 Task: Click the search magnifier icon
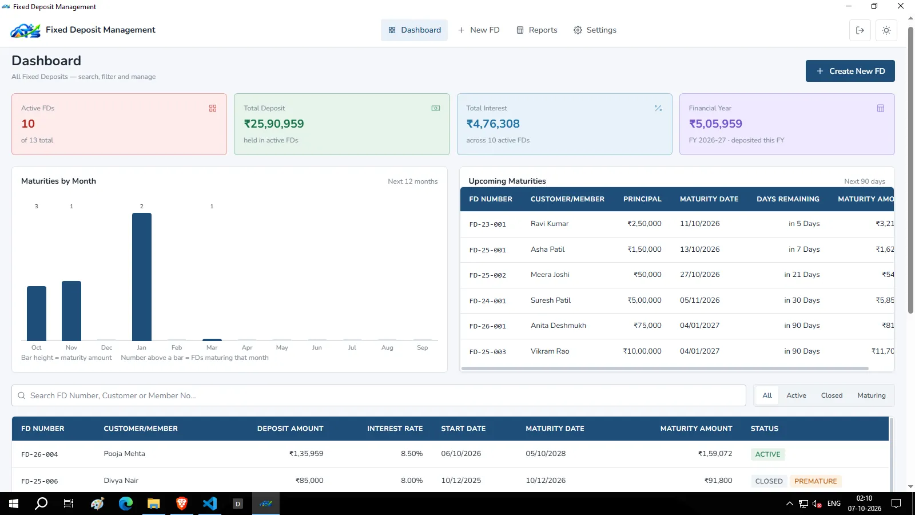tap(22, 395)
